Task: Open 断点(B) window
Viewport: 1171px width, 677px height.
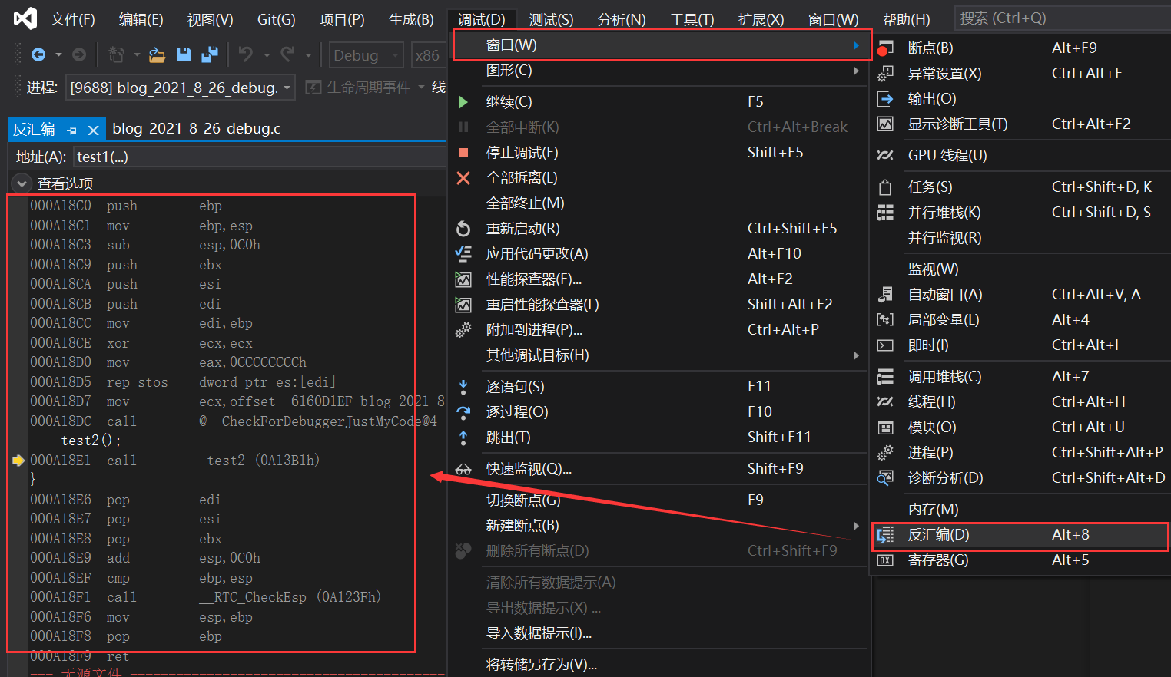Action: click(1020, 48)
